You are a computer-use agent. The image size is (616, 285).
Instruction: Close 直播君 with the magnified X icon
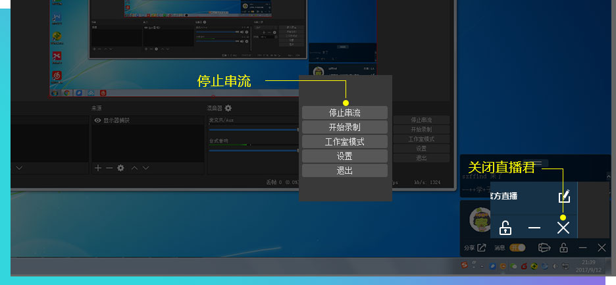563,228
